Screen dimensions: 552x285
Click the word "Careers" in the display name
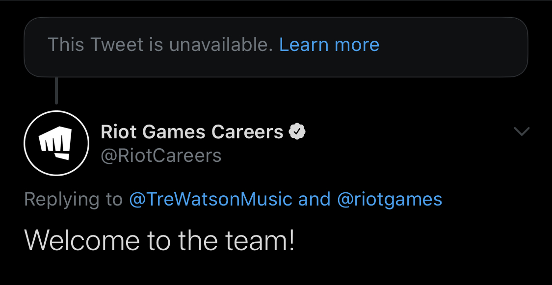pos(247,132)
